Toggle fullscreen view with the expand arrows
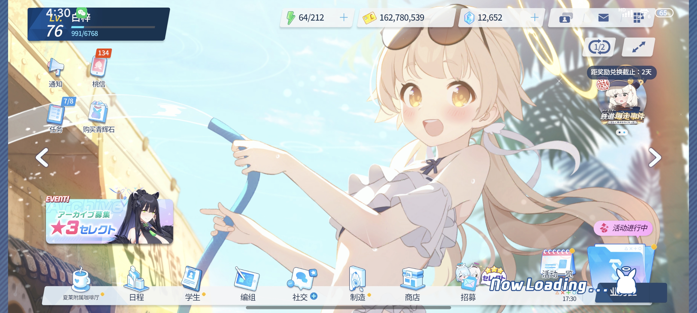This screenshot has width=697, height=313. (x=639, y=47)
